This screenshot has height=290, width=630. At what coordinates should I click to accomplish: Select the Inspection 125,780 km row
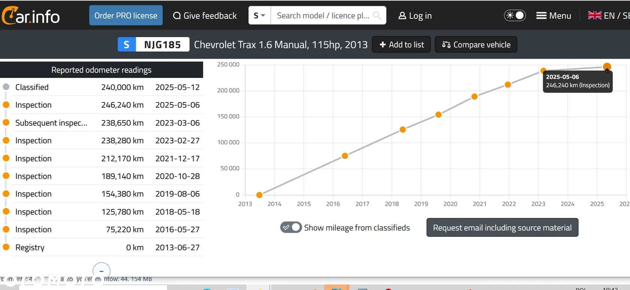(x=102, y=212)
